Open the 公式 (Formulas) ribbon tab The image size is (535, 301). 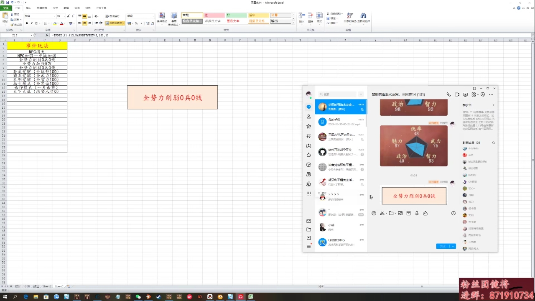(x=55, y=8)
